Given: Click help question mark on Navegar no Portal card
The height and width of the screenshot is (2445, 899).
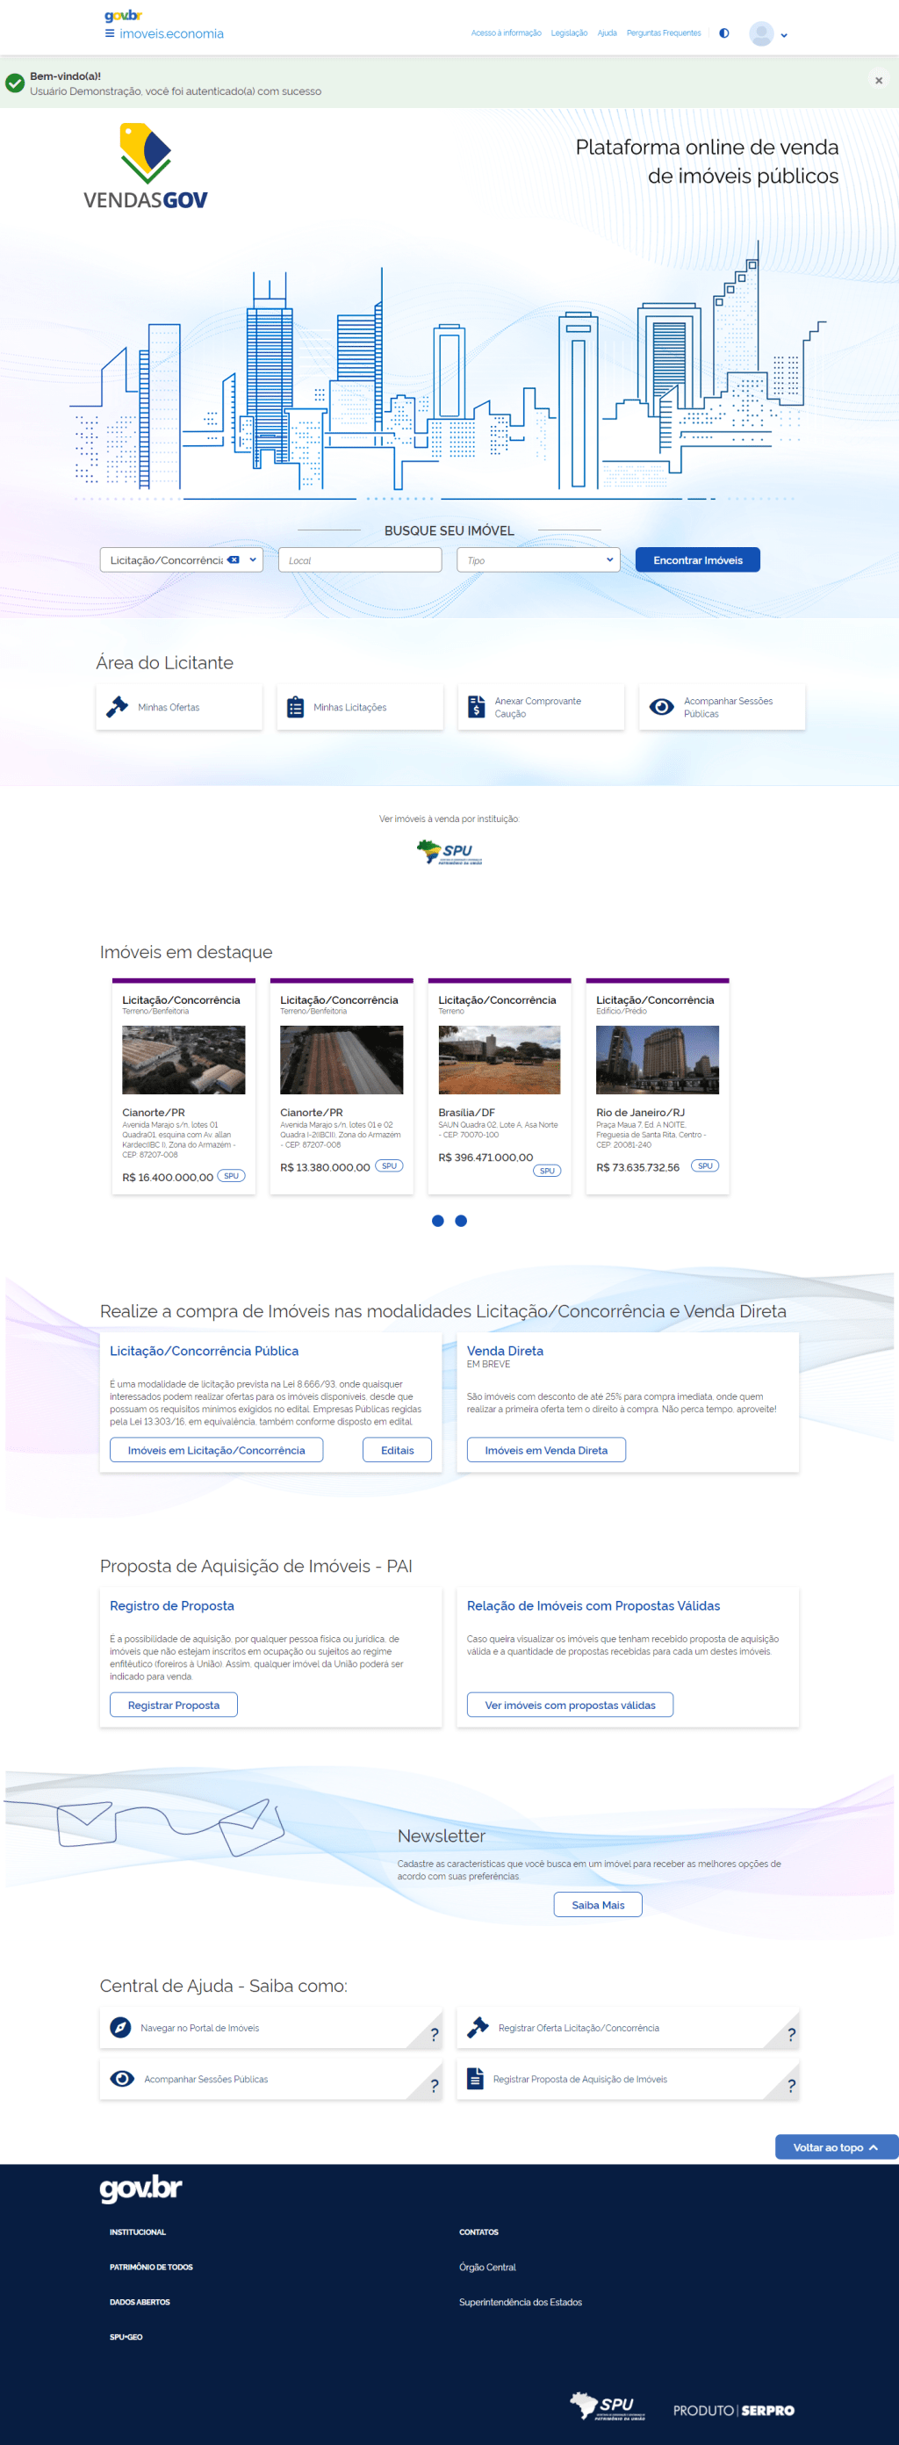Looking at the screenshot, I should (435, 2035).
